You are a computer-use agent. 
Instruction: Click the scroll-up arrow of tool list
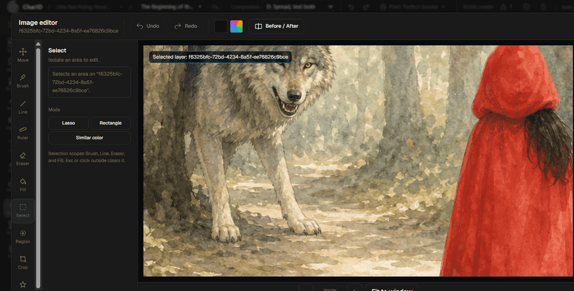click(38, 44)
